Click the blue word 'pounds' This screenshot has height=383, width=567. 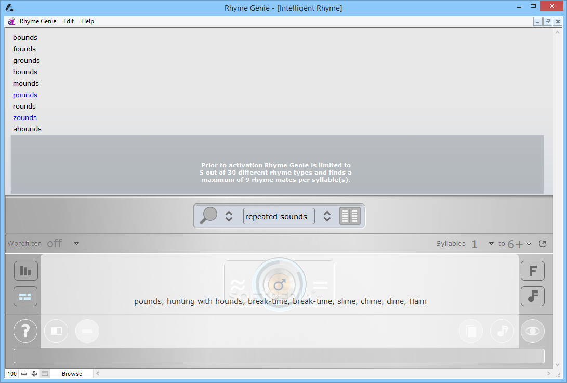25,95
